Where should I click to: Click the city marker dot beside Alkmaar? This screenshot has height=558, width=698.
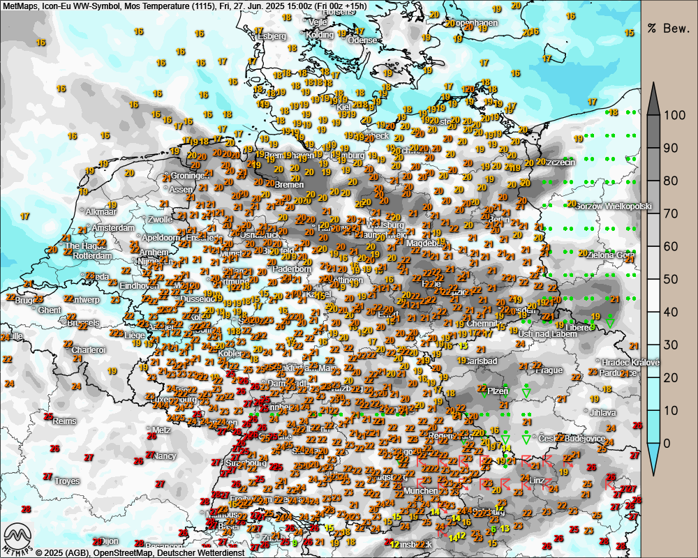(82, 210)
